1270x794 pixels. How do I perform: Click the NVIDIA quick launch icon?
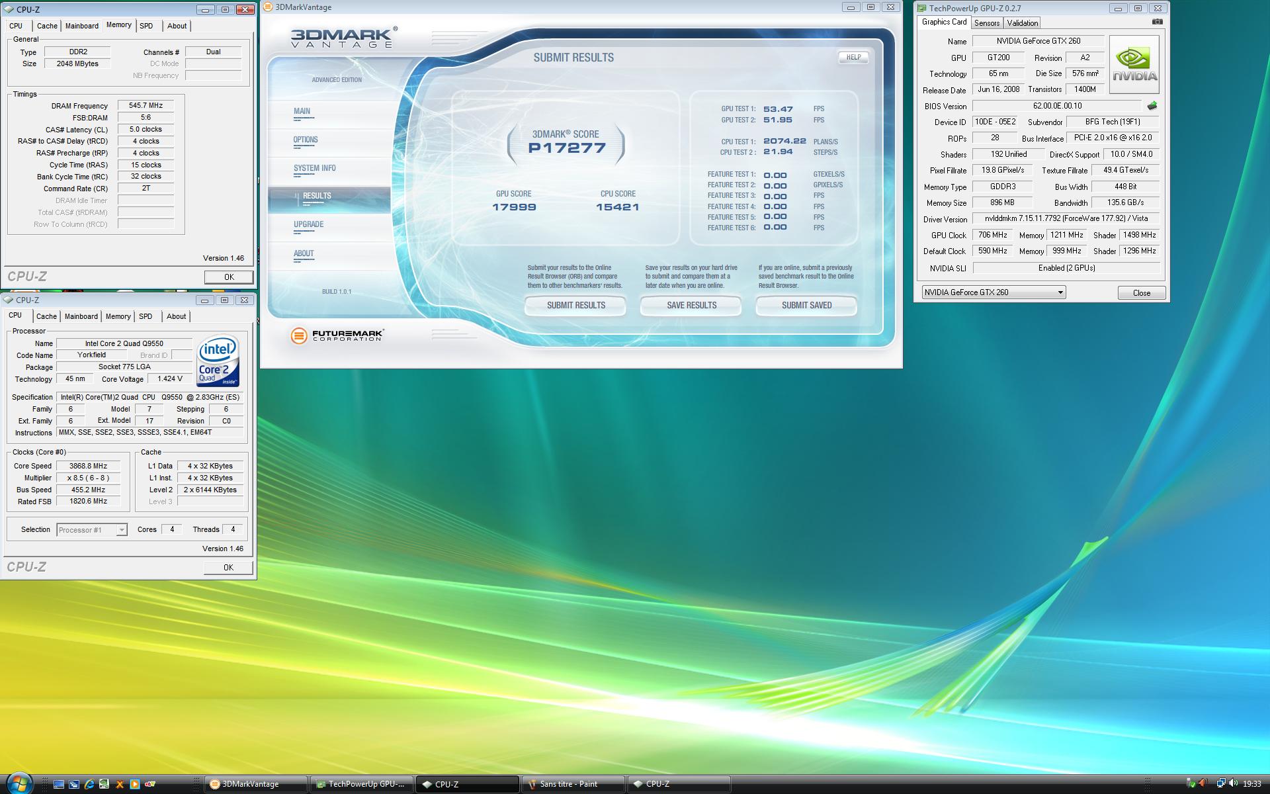point(105,784)
